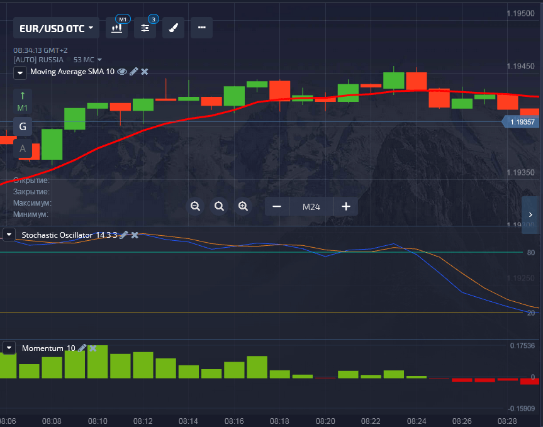Open the indicators list icon
Image resolution: width=543 pixels, height=427 pixels.
click(x=145, y=28)
